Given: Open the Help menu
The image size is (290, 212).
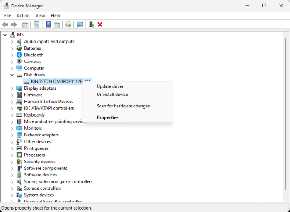Looking at the screenshot, I should [x=56, y=16].
